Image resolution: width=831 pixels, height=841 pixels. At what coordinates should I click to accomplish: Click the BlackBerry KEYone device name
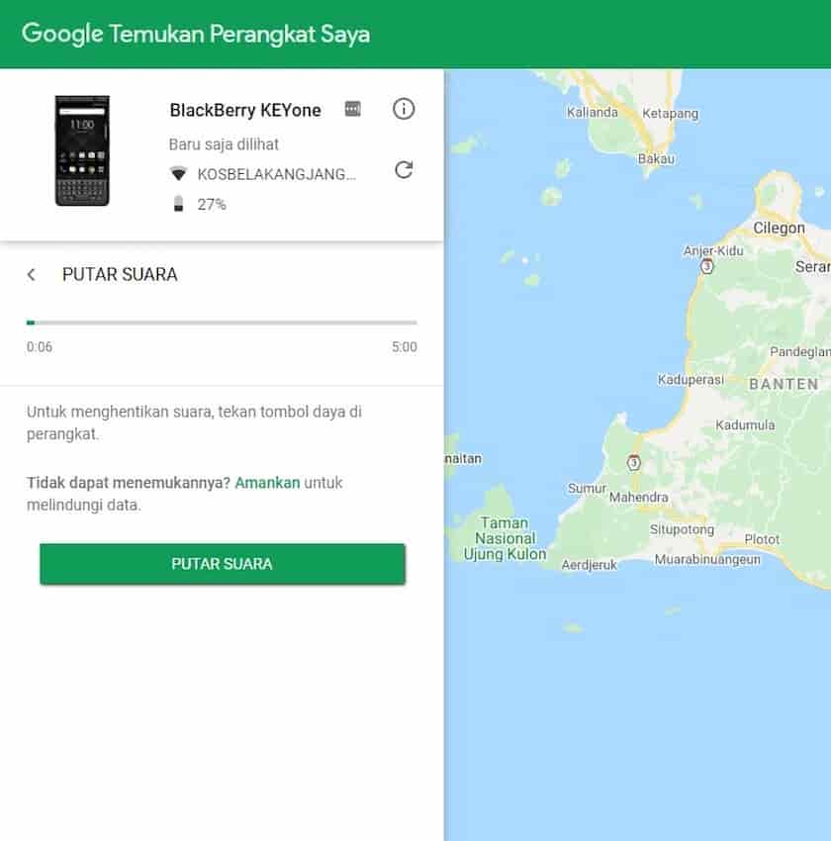(245, 110)
